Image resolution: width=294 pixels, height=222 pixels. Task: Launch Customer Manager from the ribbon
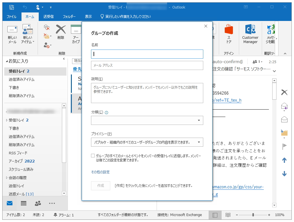click(250, 34)
